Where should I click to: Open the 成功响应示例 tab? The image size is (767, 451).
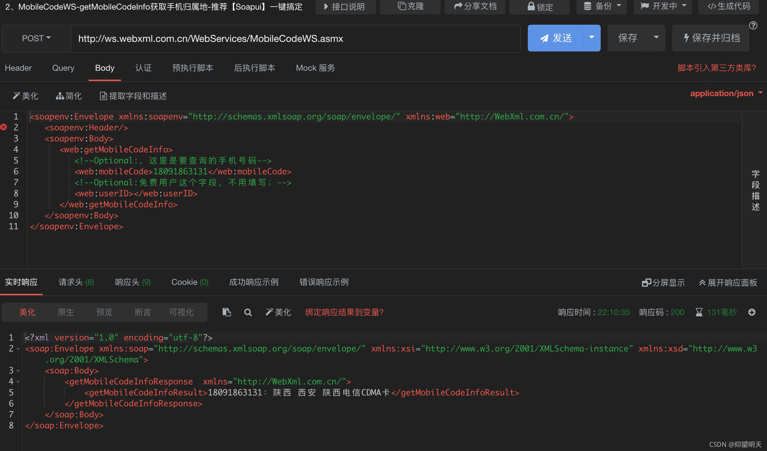pyautogui.click(x=254, y=282)
